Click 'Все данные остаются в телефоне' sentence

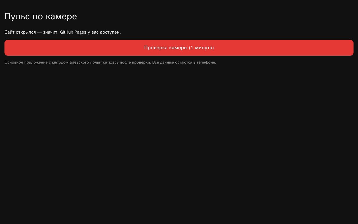[184, 62]
